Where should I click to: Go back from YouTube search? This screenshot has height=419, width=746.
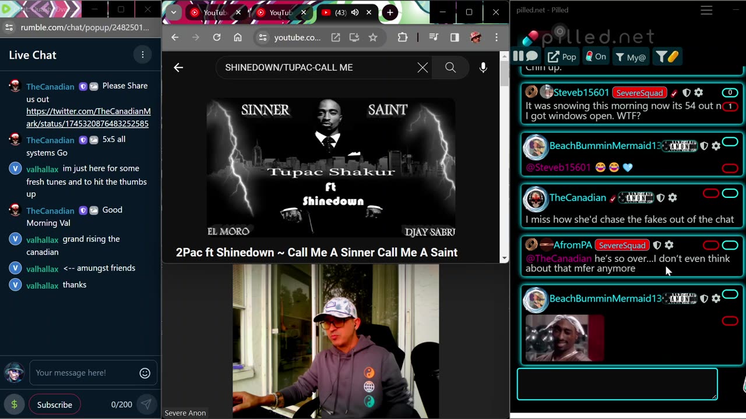tap(178, 68)
